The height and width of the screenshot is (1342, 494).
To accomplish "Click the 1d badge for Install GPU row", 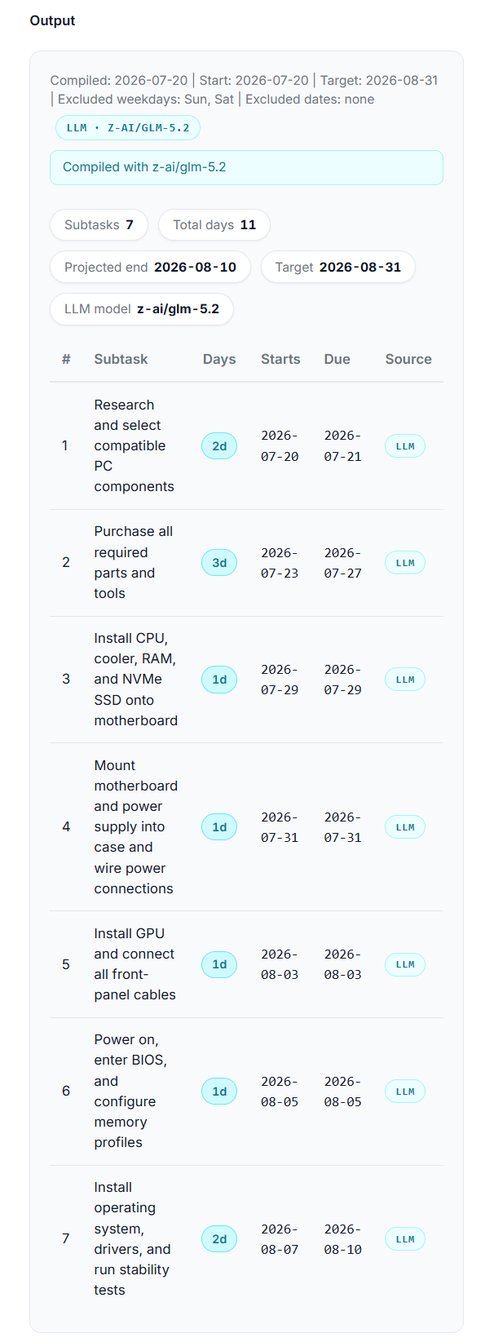I will 219,964.
